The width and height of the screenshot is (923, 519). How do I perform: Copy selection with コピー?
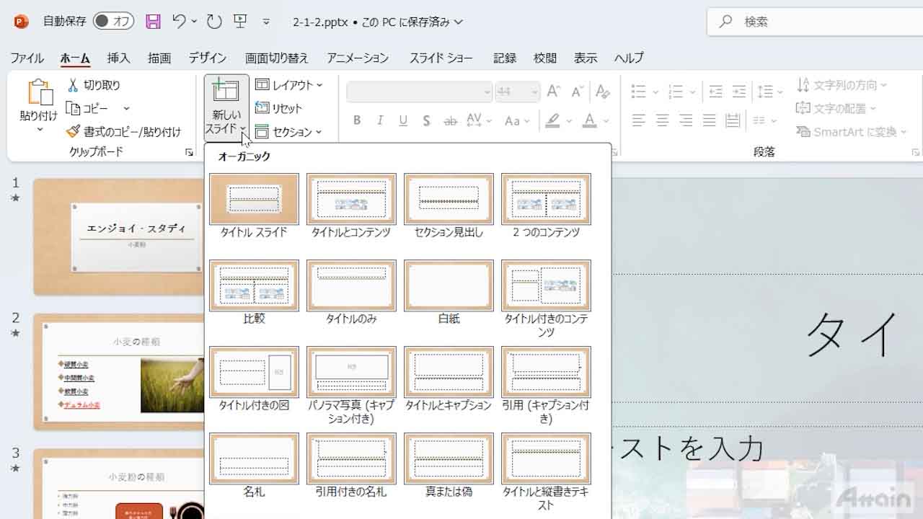[88, 108]
